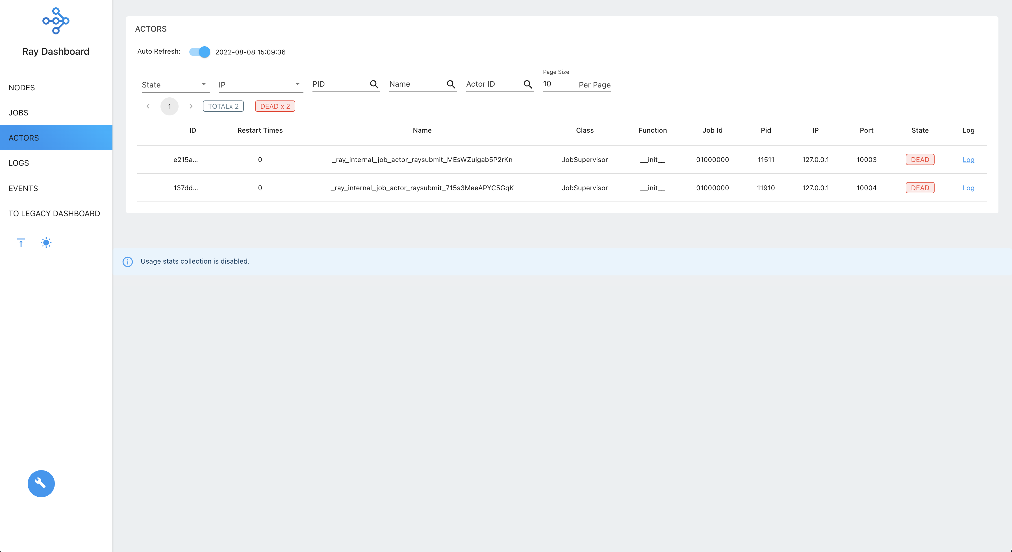This screenshot has width=1012, height=552.
Task: Click the blue wrench floating button
Action: coord(41,483)
